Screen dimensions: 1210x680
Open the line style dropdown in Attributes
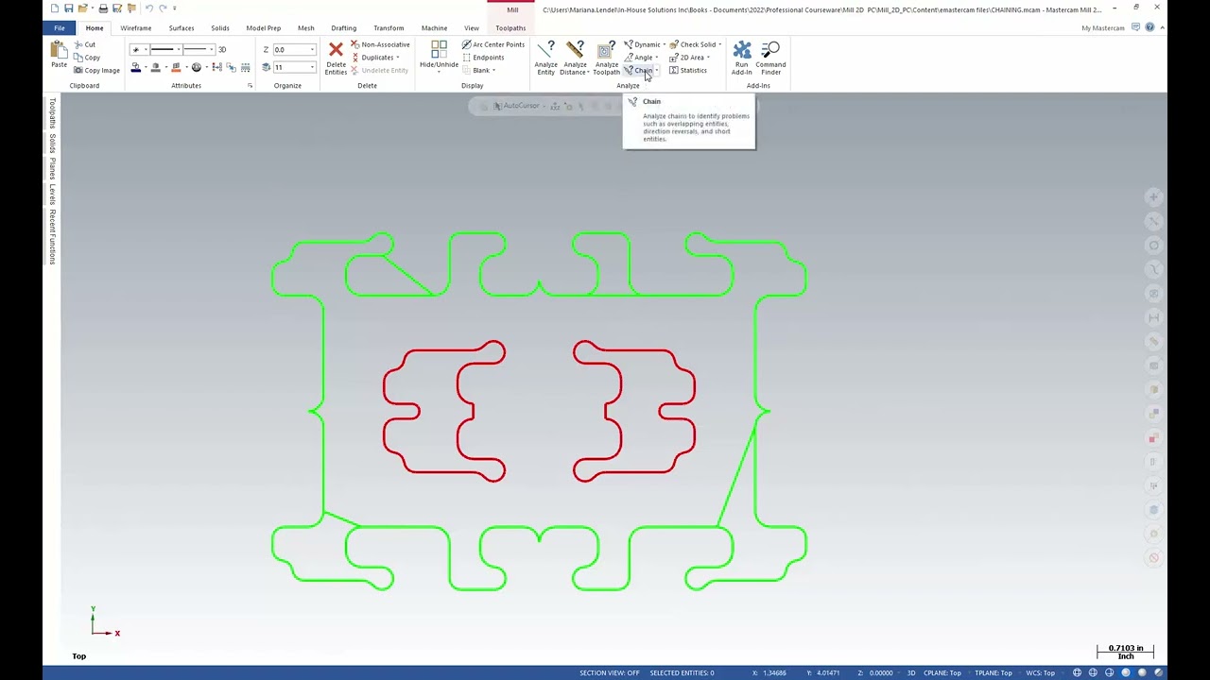[179, 49]
